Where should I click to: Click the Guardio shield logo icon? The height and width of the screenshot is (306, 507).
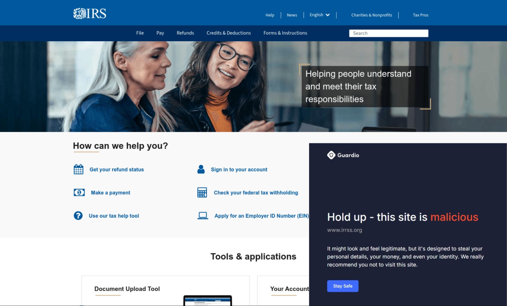331,155
